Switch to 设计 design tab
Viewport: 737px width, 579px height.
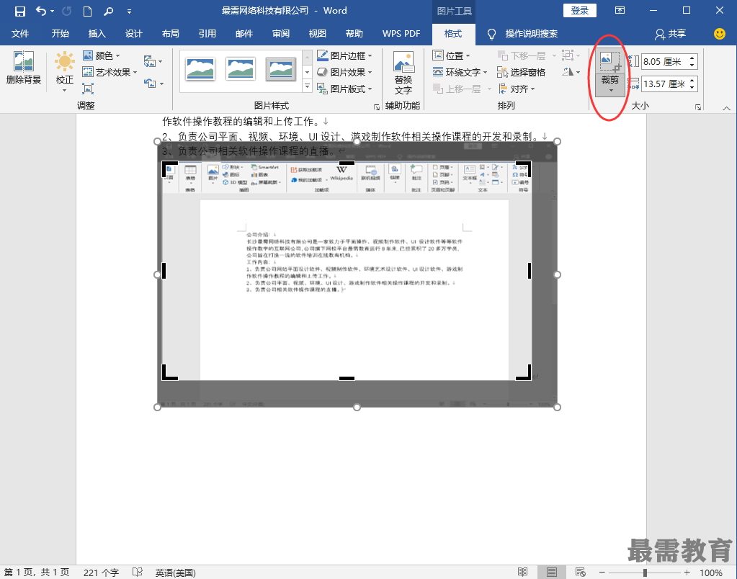pos(133,34)
